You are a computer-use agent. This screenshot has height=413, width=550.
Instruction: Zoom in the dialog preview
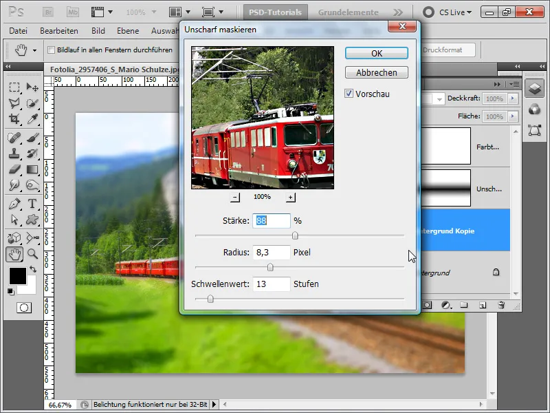[290, 198]
